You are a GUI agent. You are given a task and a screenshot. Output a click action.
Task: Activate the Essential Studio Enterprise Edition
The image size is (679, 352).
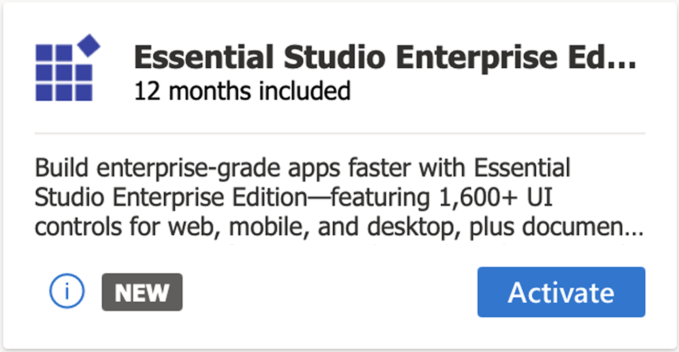(x=561, y=292)
